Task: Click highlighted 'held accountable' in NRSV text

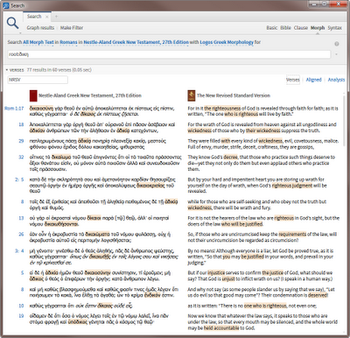Action: (221, 328)
